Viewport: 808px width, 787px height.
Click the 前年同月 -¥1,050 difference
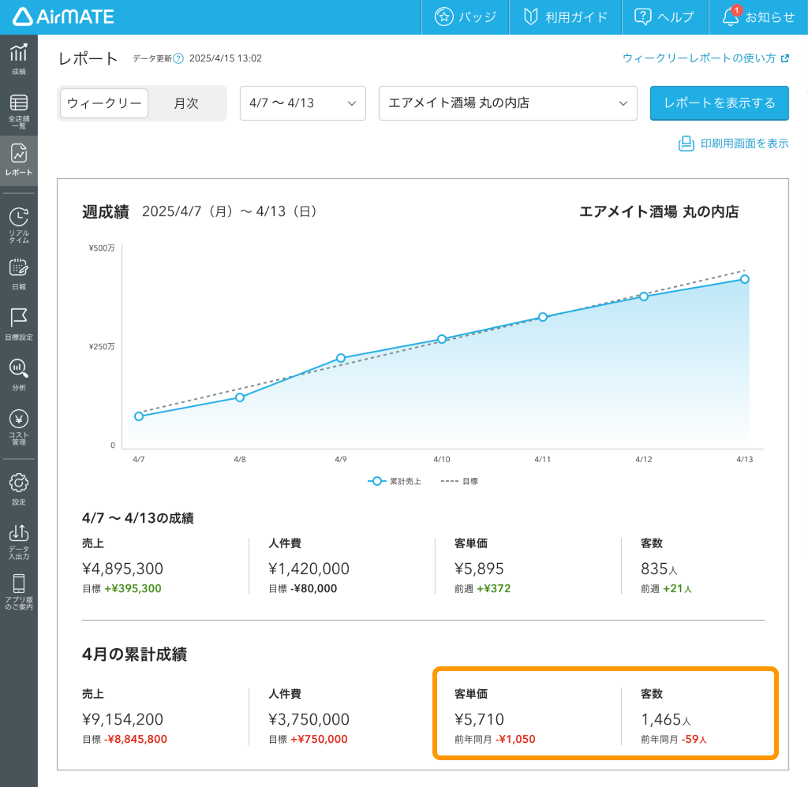(495, 739)
